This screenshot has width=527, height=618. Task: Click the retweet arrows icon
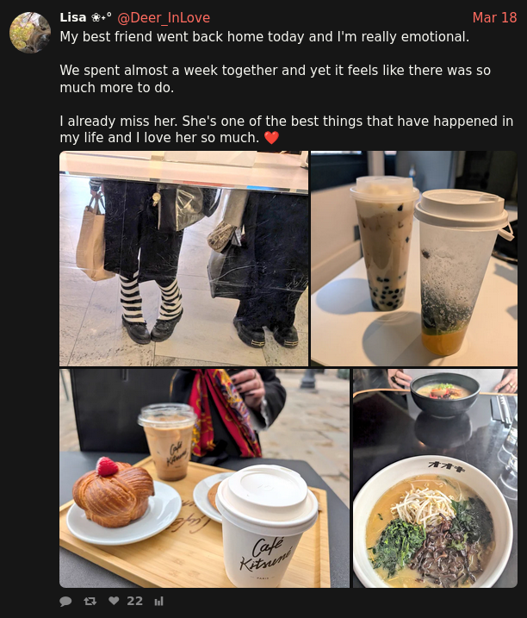pyautogui.click(x=90, y=602)
